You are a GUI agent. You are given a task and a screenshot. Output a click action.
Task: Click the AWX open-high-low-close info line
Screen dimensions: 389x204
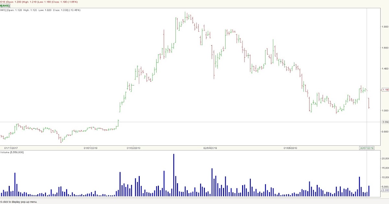[41, 10]
